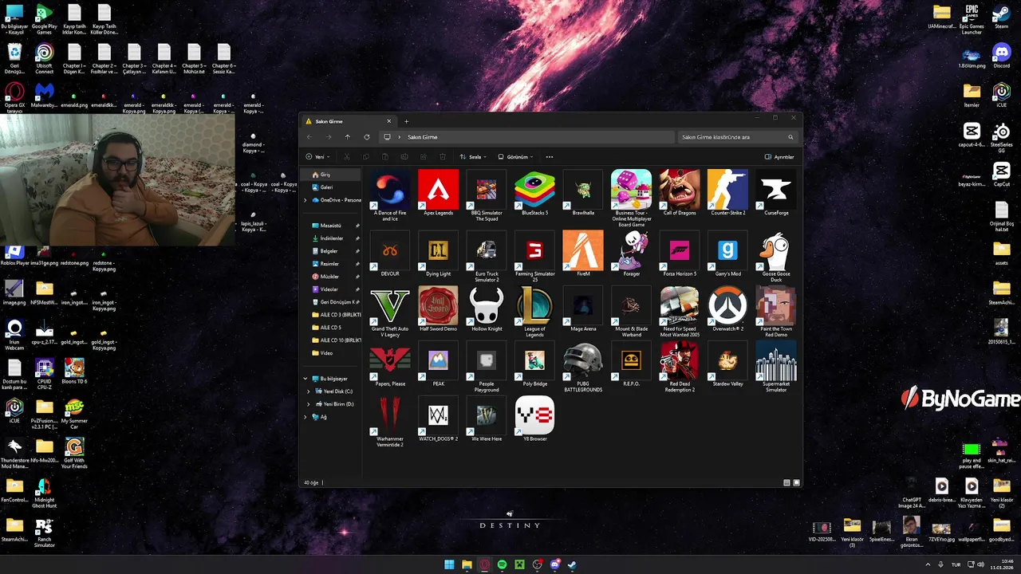Open the Windows Start menu

tap(449, 564)
